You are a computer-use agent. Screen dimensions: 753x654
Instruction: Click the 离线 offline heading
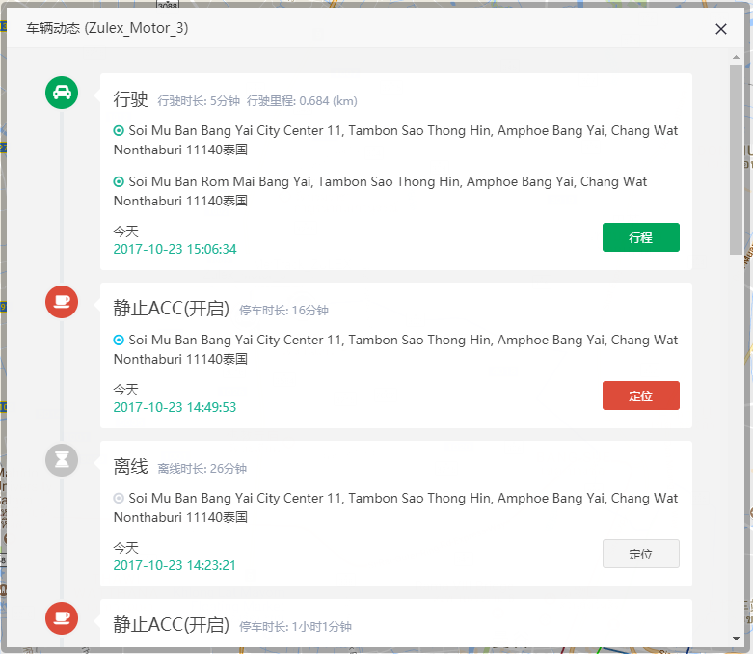click(x=130, y=467)
